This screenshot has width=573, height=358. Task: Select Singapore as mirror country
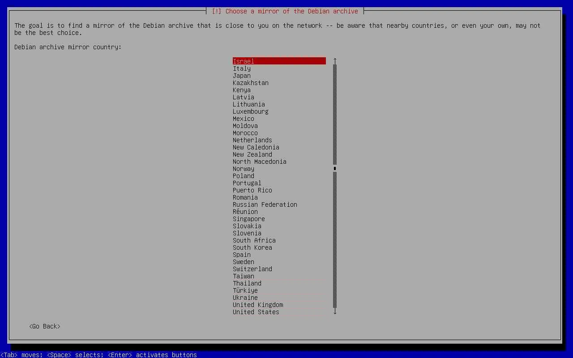pos(279,218)
